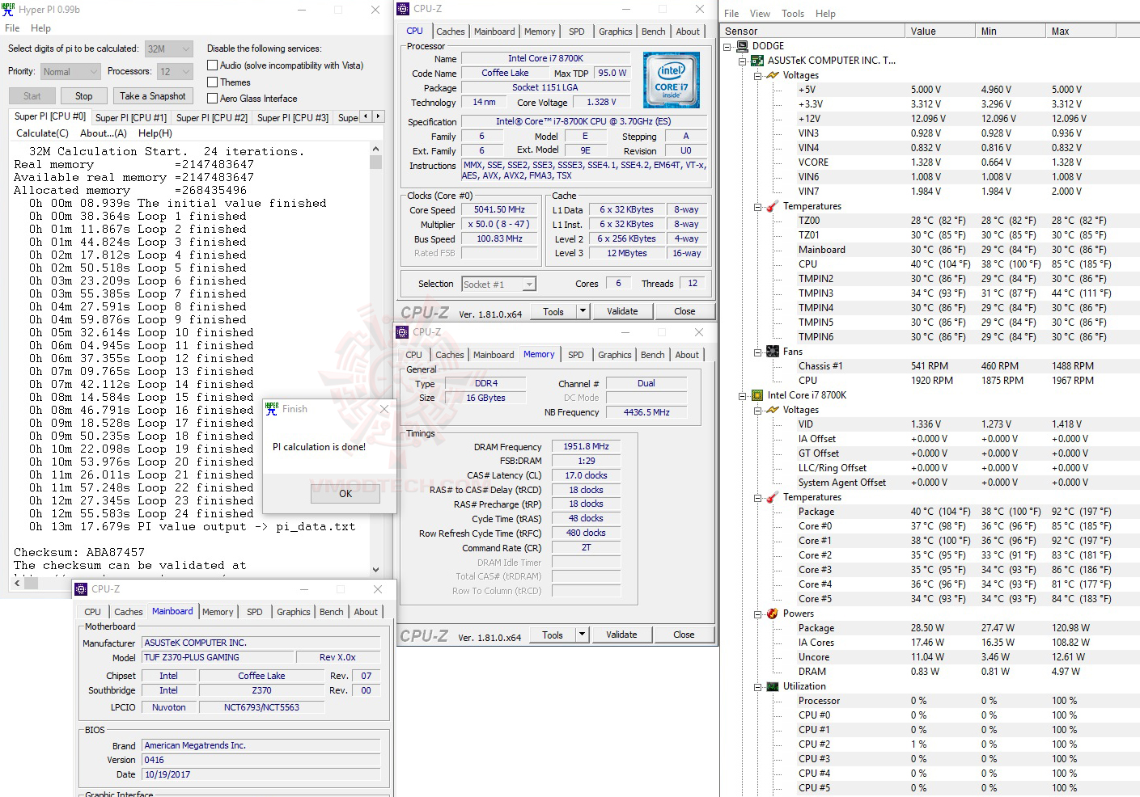Click the Intel Core i7 badge in CPU-Z
This screenshot has height=797, width=1140.
point(671,79)
